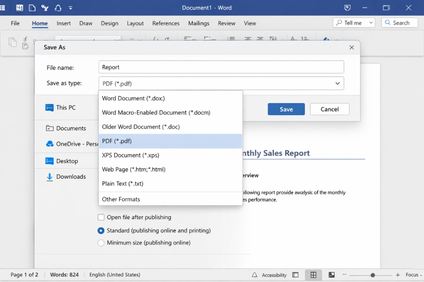Viewport: 424px width, 282px height.
Task: Switch to the Review tab
Action: point(227,23)
